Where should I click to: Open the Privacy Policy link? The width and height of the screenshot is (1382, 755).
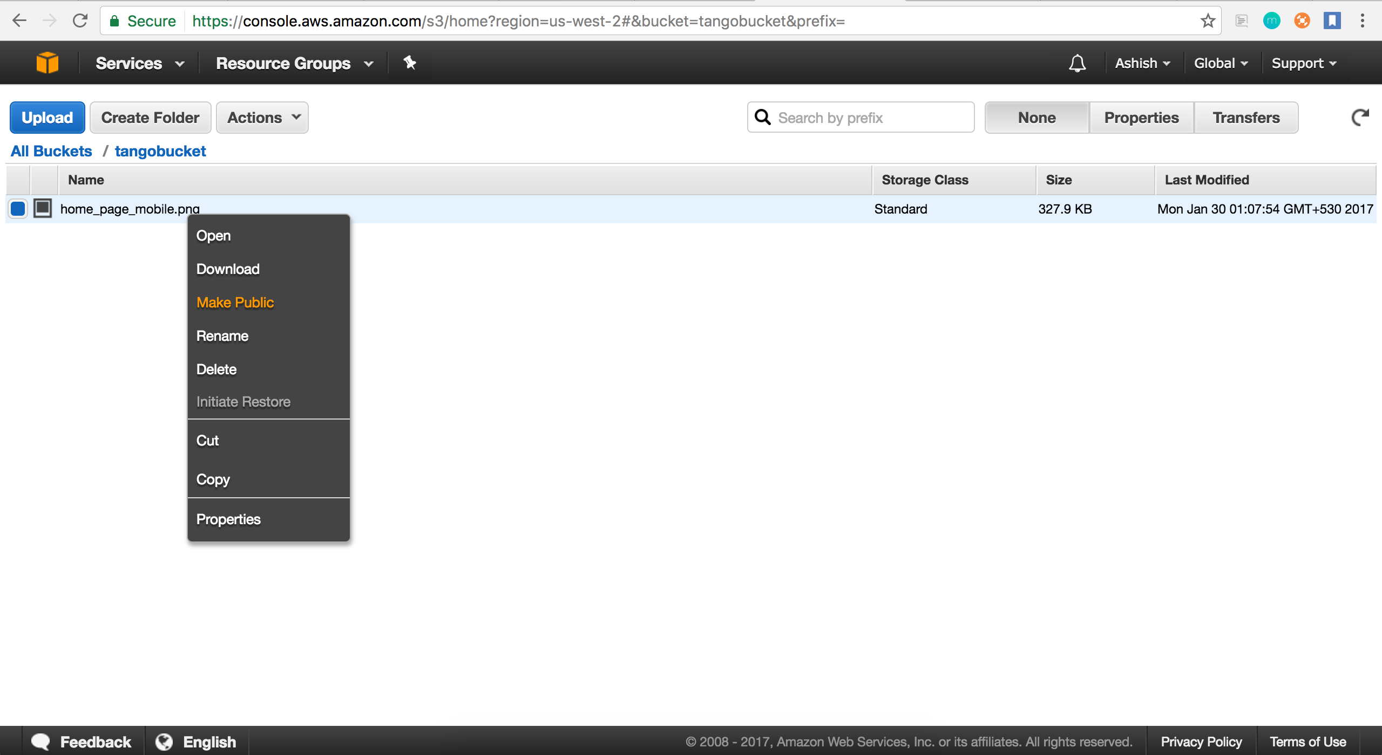point(1201,742)
